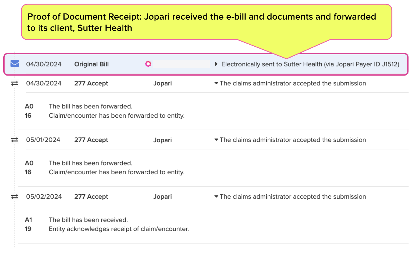Click Jopari in the 04/30/2024 row
The height and width of the screenshot is (258, 414).
[163, 83]
